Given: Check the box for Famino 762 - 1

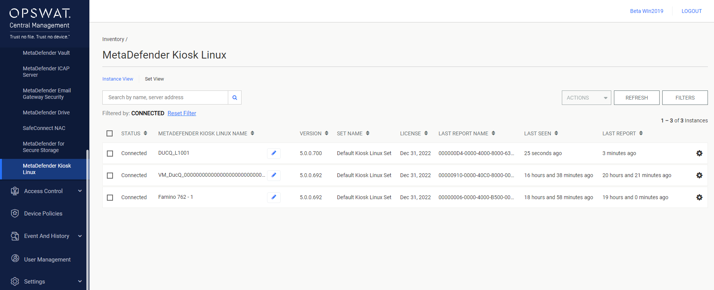Looking at the screenshot, I should [x=110, y=198].
